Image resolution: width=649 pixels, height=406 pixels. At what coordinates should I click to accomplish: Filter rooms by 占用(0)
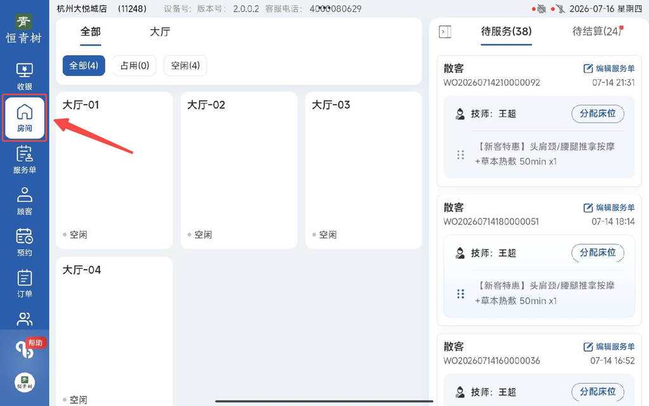(134, 65)
